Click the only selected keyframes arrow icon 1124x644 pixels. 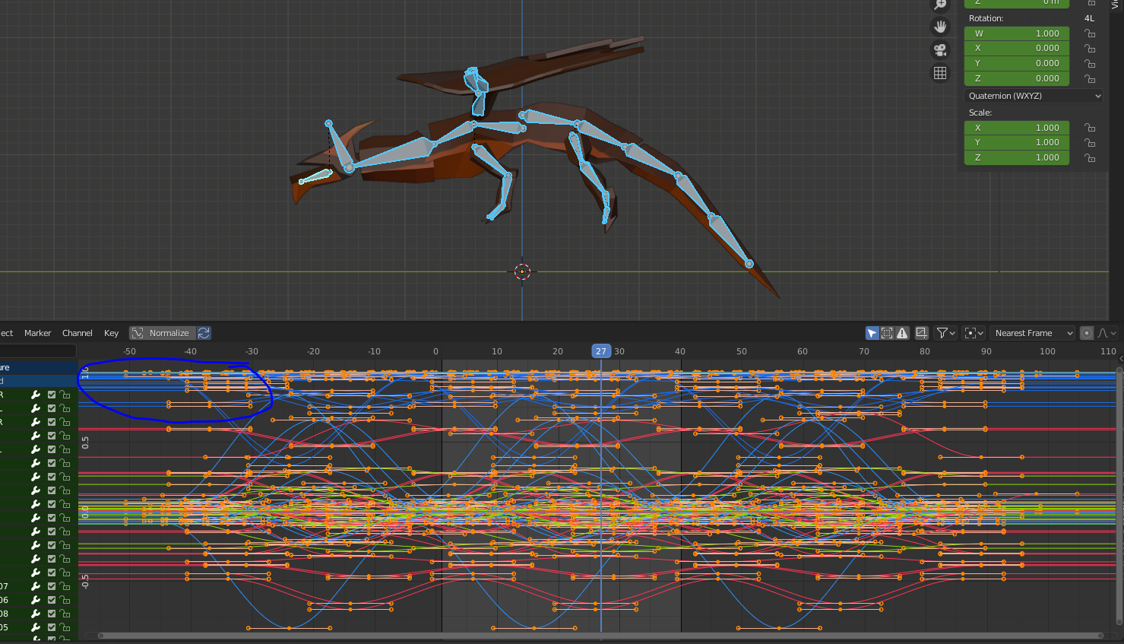pos(872,333)
